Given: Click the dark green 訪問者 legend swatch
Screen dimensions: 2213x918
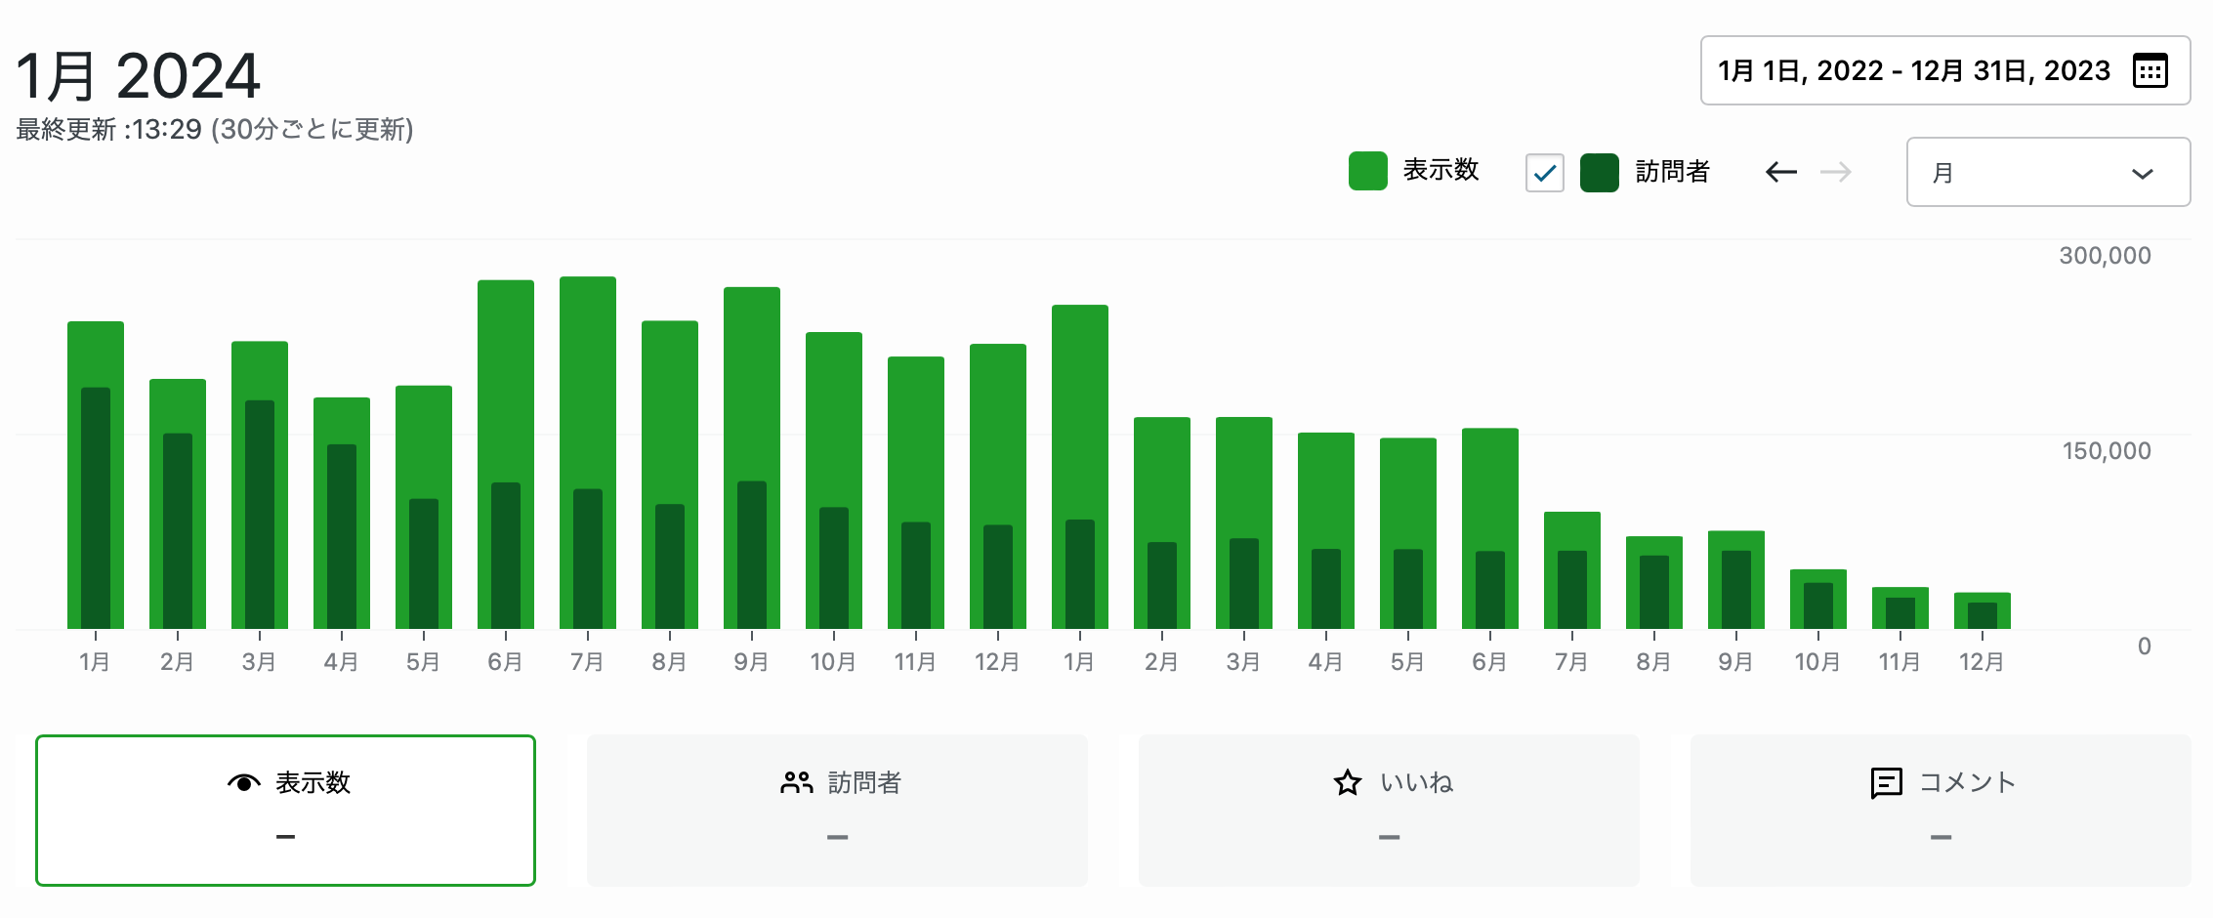Looking at the screenshot, I should pyautogui.click(x=1599, y=173).
